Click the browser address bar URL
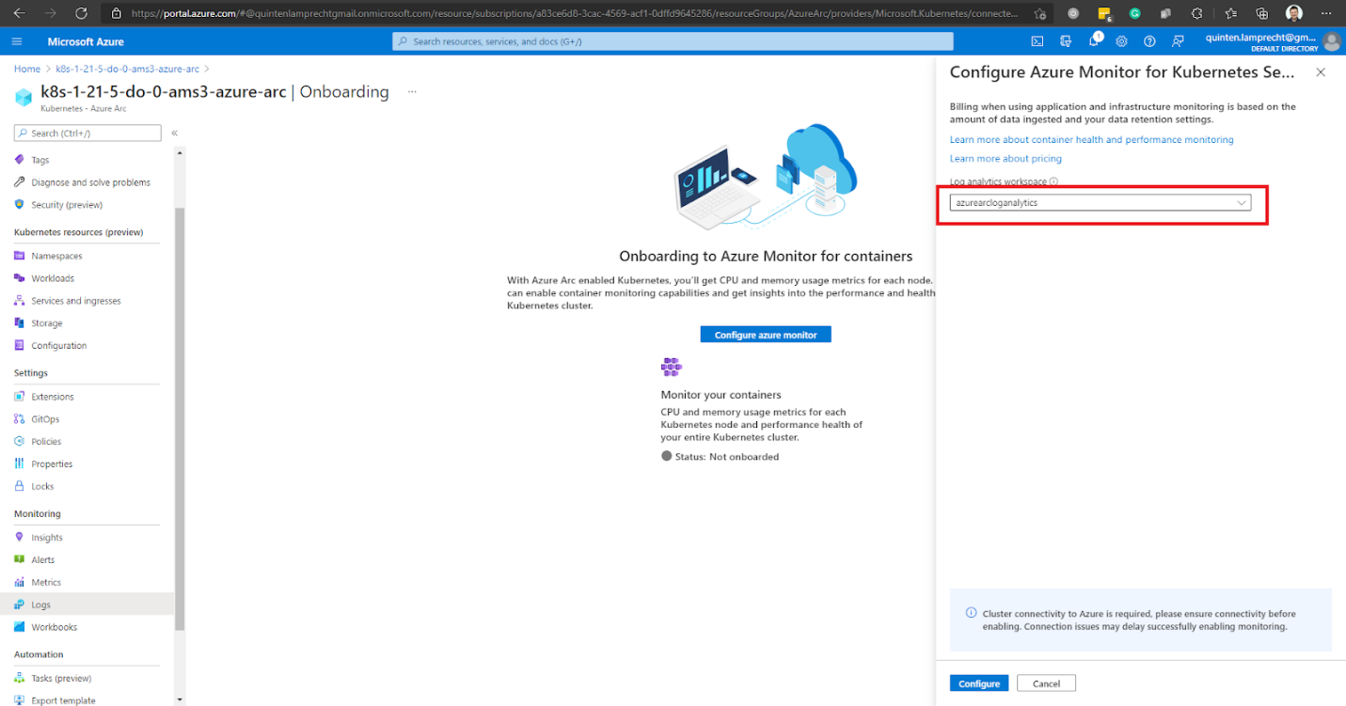1346x706 pixels. [x=574, y=13]
